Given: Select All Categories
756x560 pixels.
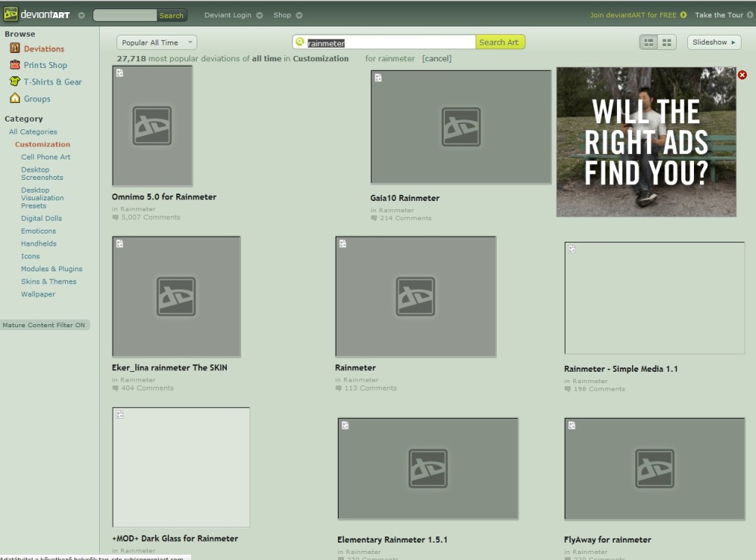Looking at the screenshot, I should [33, 131].
